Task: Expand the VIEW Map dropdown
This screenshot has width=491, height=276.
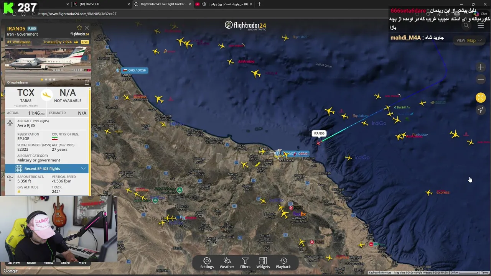Action: click(469, 40)
